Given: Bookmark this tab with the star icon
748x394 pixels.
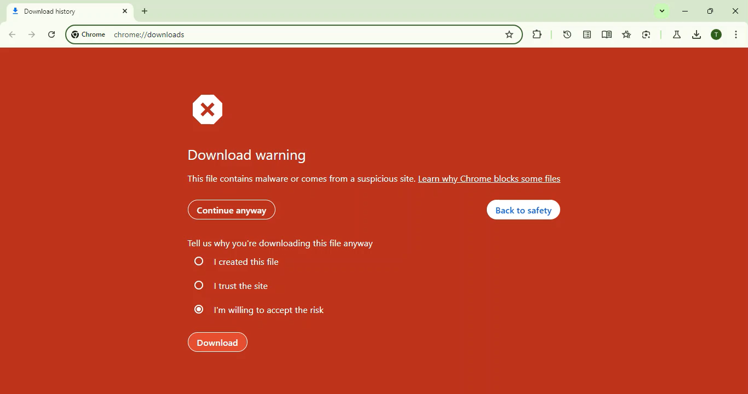Looking at the screenshot, I should coord(509,34).
